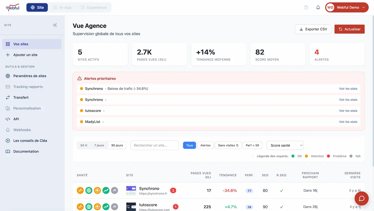Open Synchrono site thumbnail
374x211 pixels.
pyautogui.click(x=131, y=190)
